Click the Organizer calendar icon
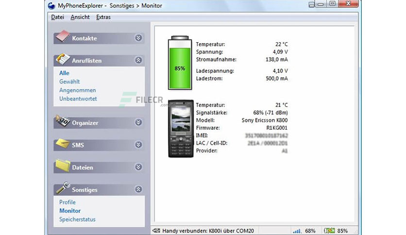The height and width of the screenshot is (235, 406). pos(63,121)
